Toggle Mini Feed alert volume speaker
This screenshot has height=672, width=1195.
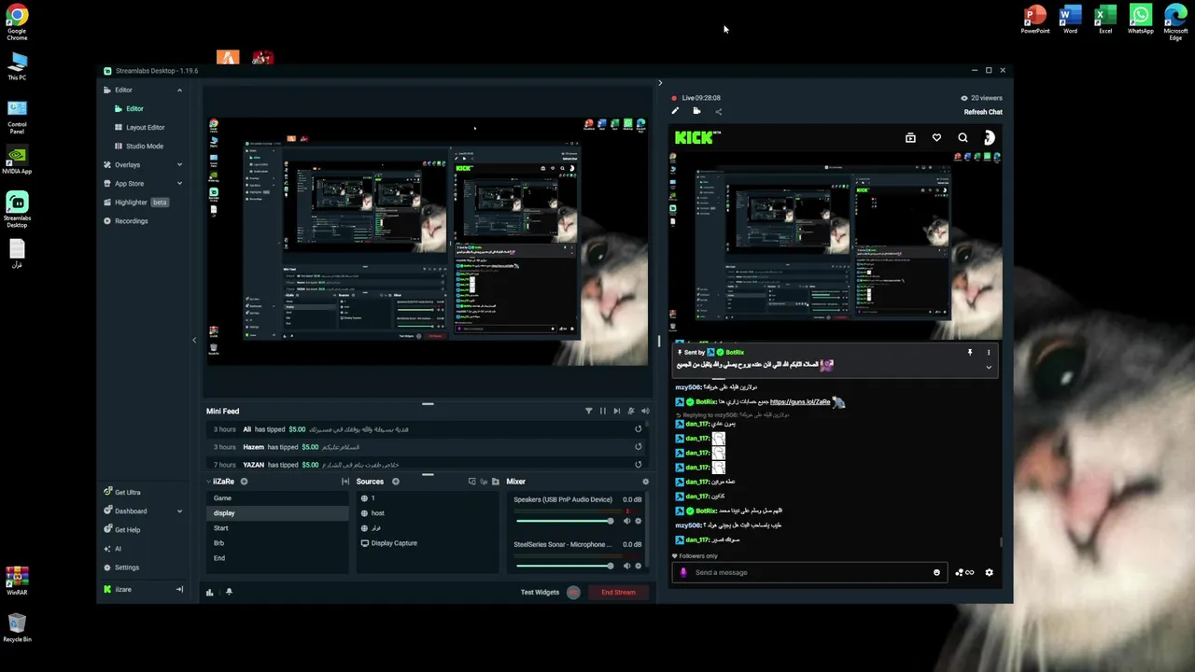click(x=645, y=411)
